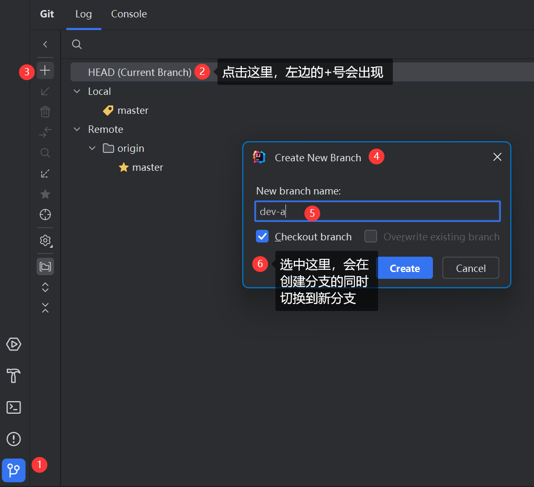Open the Terminal tool window

tap(14, 407)
